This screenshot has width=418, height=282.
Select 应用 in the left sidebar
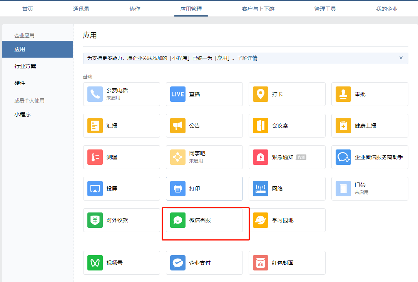38,49
